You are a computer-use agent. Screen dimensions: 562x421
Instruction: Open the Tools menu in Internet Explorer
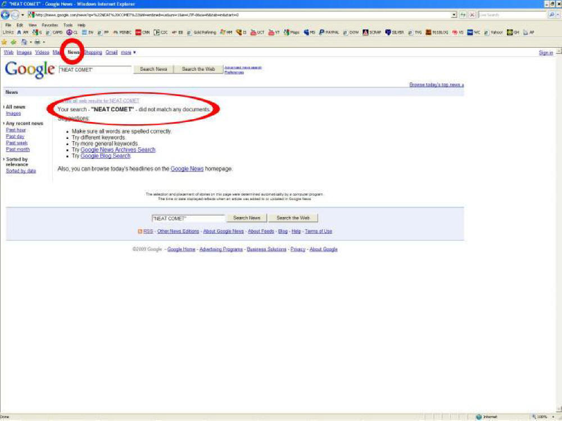pyautogui.click(x=67, y=25)
